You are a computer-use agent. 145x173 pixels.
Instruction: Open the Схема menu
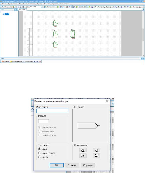click(25, 4)
